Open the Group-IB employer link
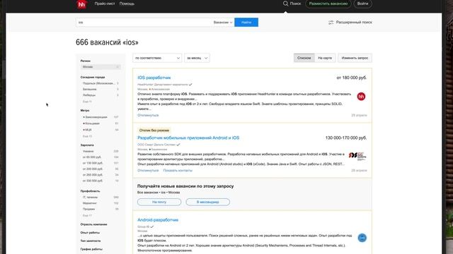The height and width of the screenshot is (254, 453). tap(143, 226)
